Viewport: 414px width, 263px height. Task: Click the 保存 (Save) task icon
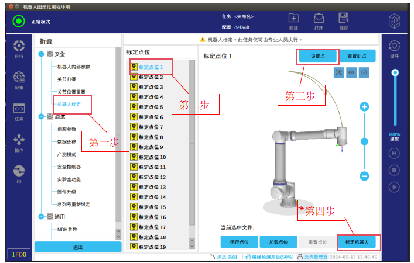344,20
